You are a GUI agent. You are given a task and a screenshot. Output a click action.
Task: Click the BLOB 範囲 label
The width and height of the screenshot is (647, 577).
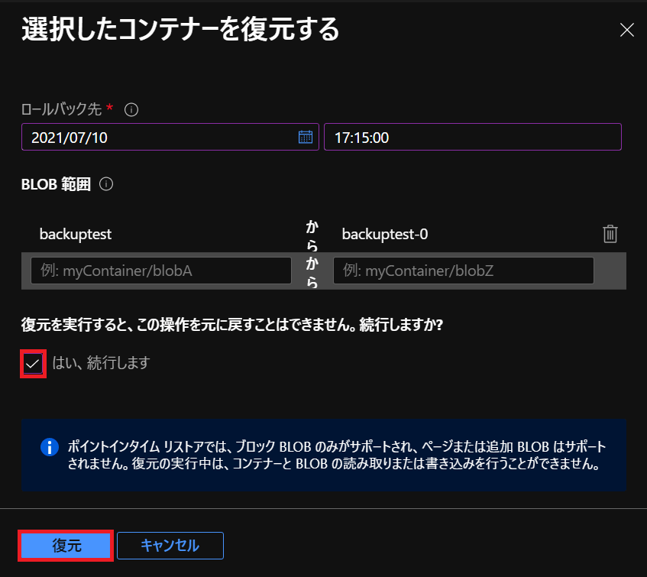[x=56, y=184]
